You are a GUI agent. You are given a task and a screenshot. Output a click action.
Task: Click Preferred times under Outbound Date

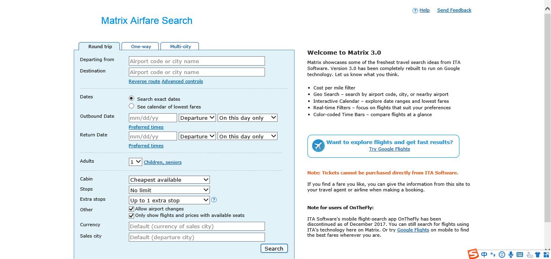pos(146,127)
